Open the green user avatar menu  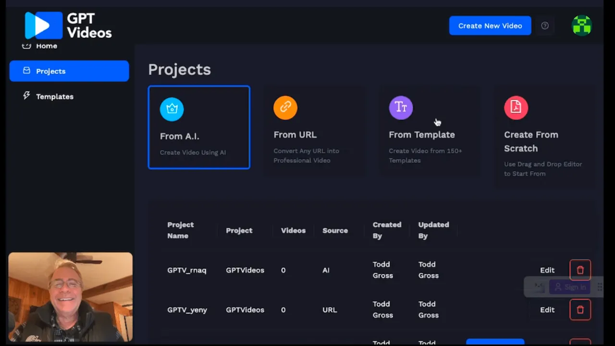click(581, 25)
